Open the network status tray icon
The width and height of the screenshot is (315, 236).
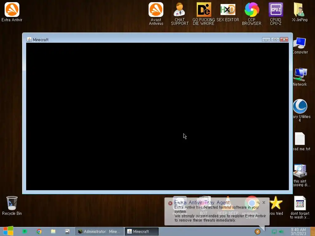(274, 232)
